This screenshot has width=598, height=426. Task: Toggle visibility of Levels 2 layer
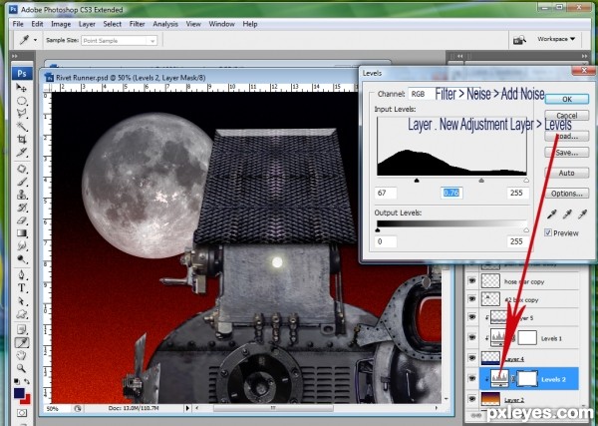pos(472,379)
